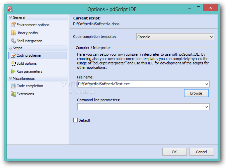The height and width of the screenshot is (168, 227).
Task: Expand the File name dropdown arrow
Action: click(x=207, y=84)
